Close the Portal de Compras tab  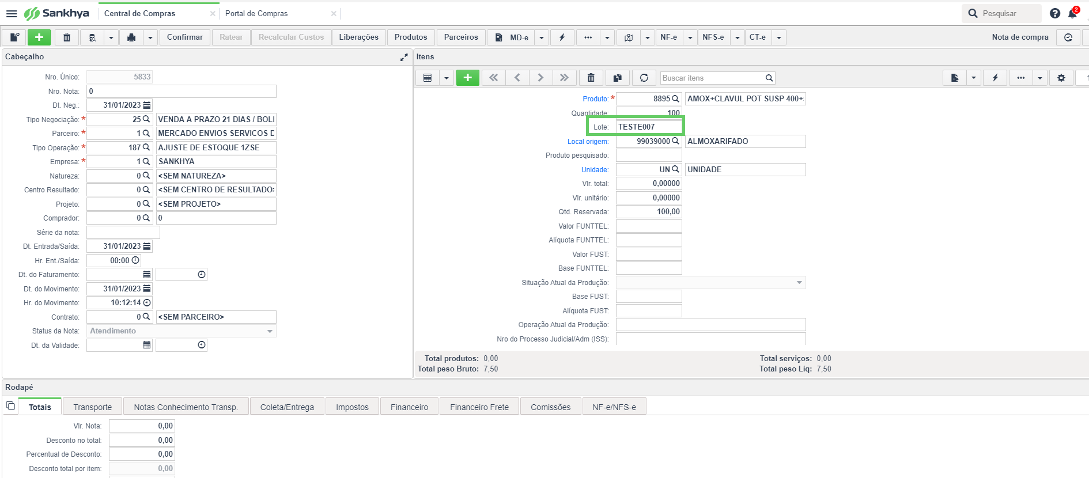(x=334, y=13)
